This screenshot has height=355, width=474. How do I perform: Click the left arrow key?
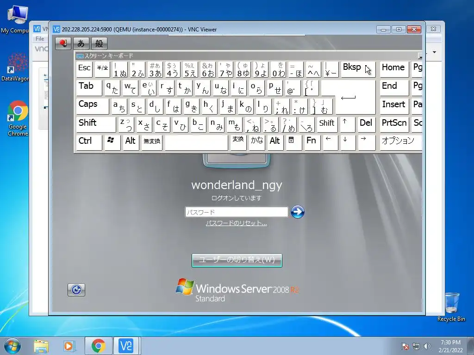point(330,142)
